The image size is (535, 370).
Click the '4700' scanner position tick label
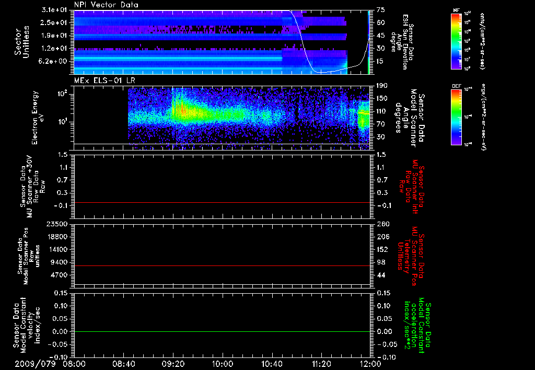tap(59, 275)
